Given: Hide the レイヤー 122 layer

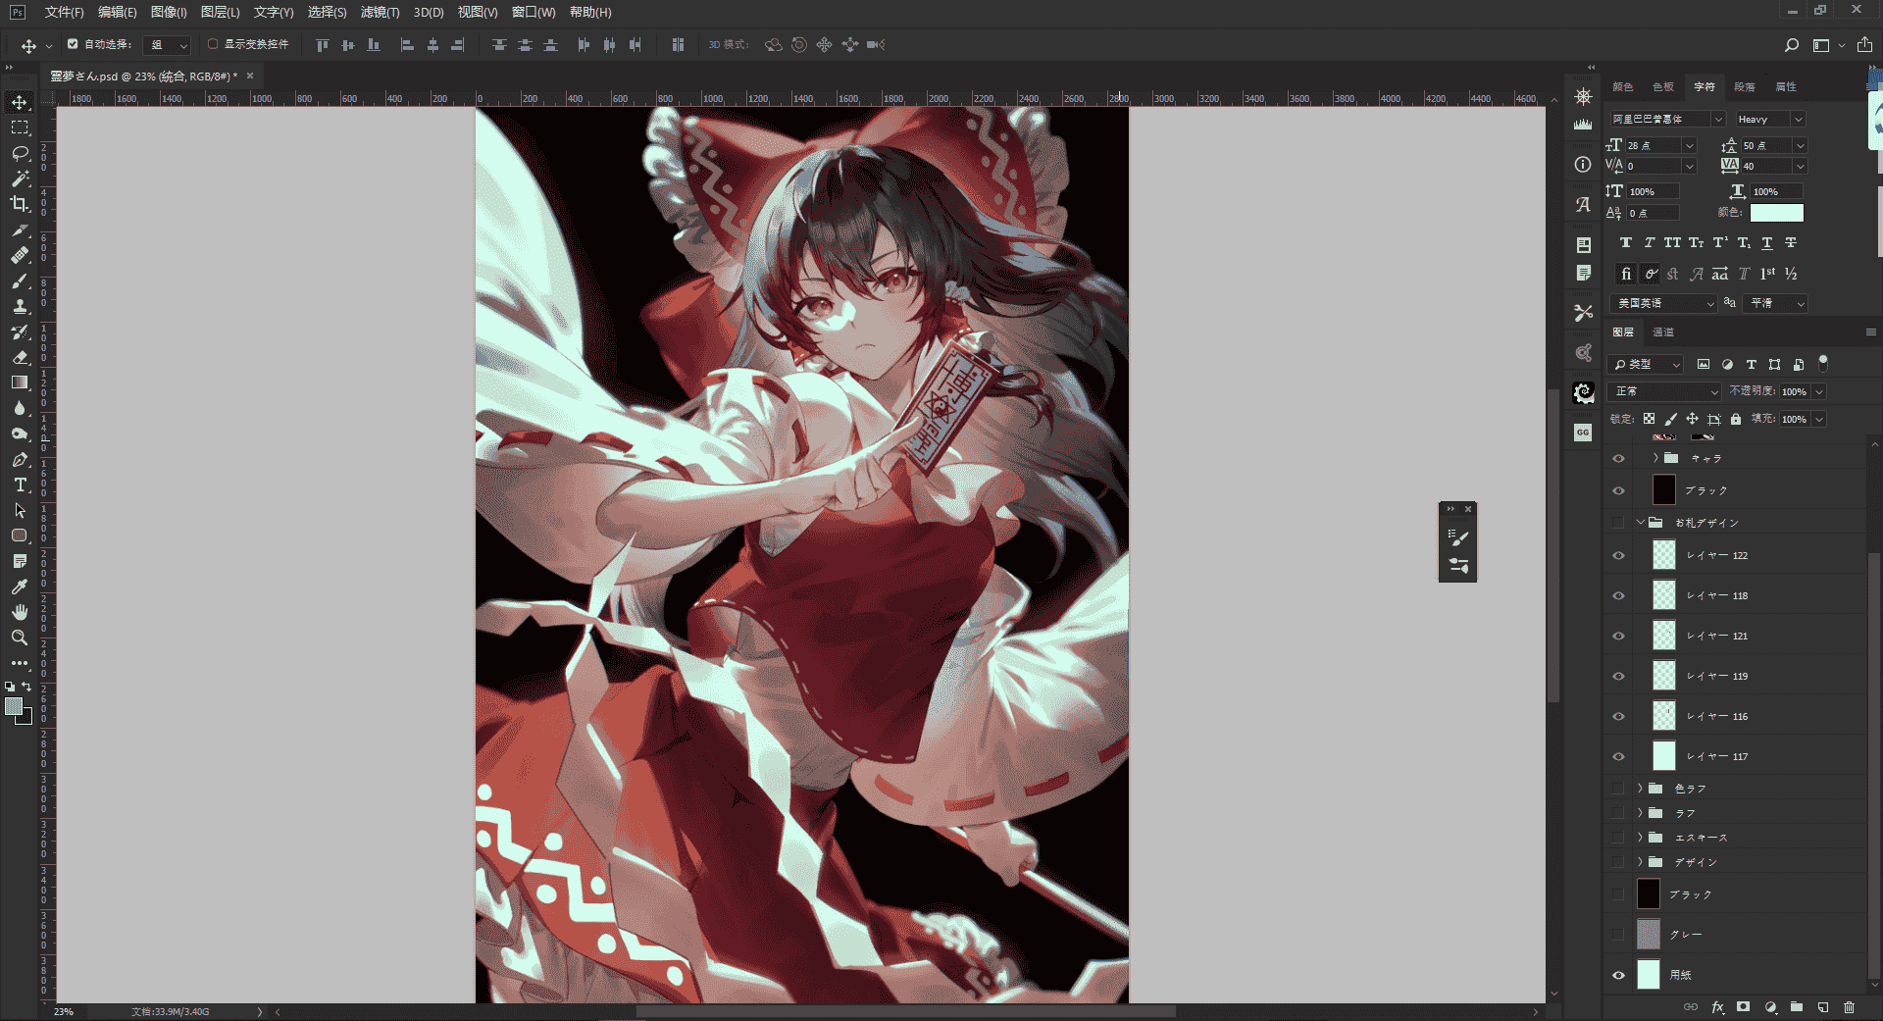Looking at the screenshot, I should 1618,556.
